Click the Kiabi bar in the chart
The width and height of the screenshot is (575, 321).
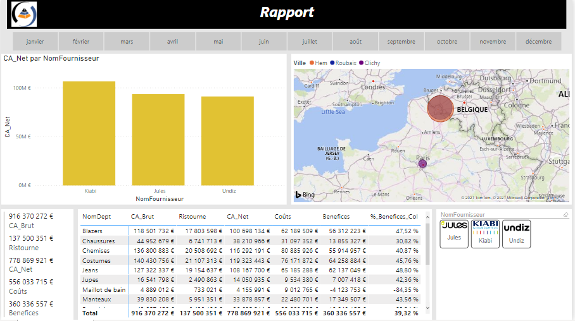pyautogui.click(x=89, y=133)
